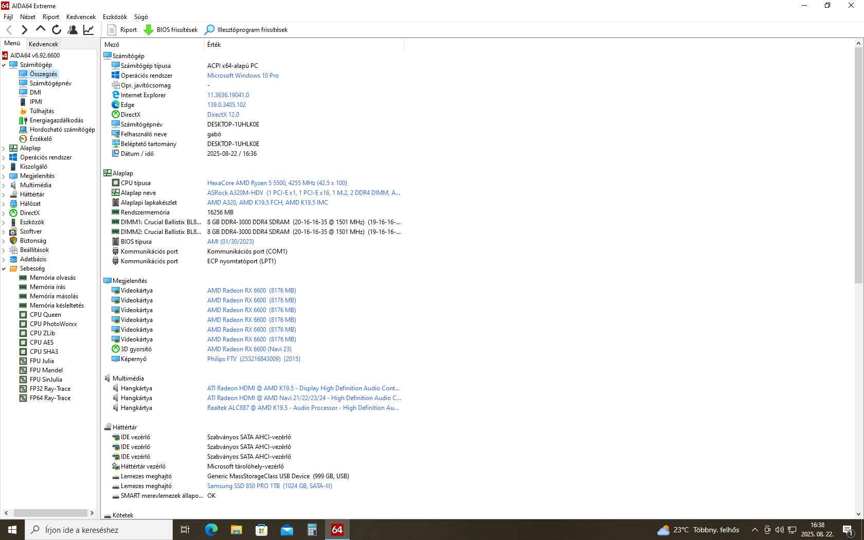The width and height of the screenshot is (864, 540).
Task: Open Microsoft Store from the taskbar
Action: [x=261, y=530]
